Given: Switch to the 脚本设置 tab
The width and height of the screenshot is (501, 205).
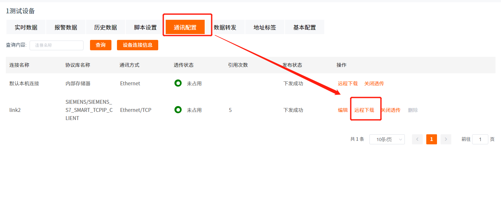Looking at the screenshot, I should point(144,27).
